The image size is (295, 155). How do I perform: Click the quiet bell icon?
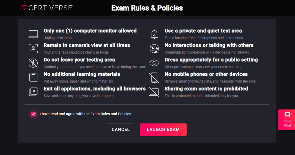click(x=154, y=34)
